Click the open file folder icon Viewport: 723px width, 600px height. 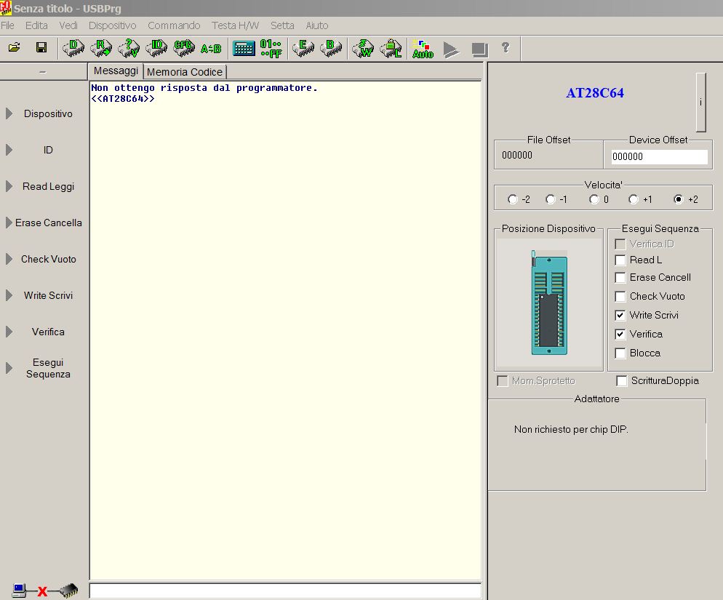[15, 47]
